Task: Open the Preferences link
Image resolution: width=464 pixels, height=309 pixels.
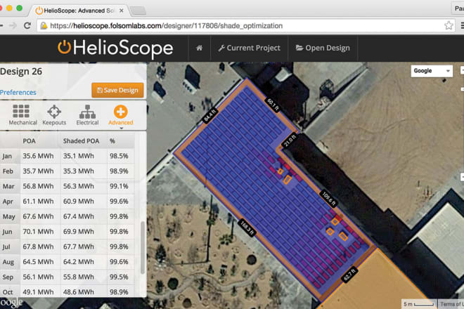Action: (18, 92)
